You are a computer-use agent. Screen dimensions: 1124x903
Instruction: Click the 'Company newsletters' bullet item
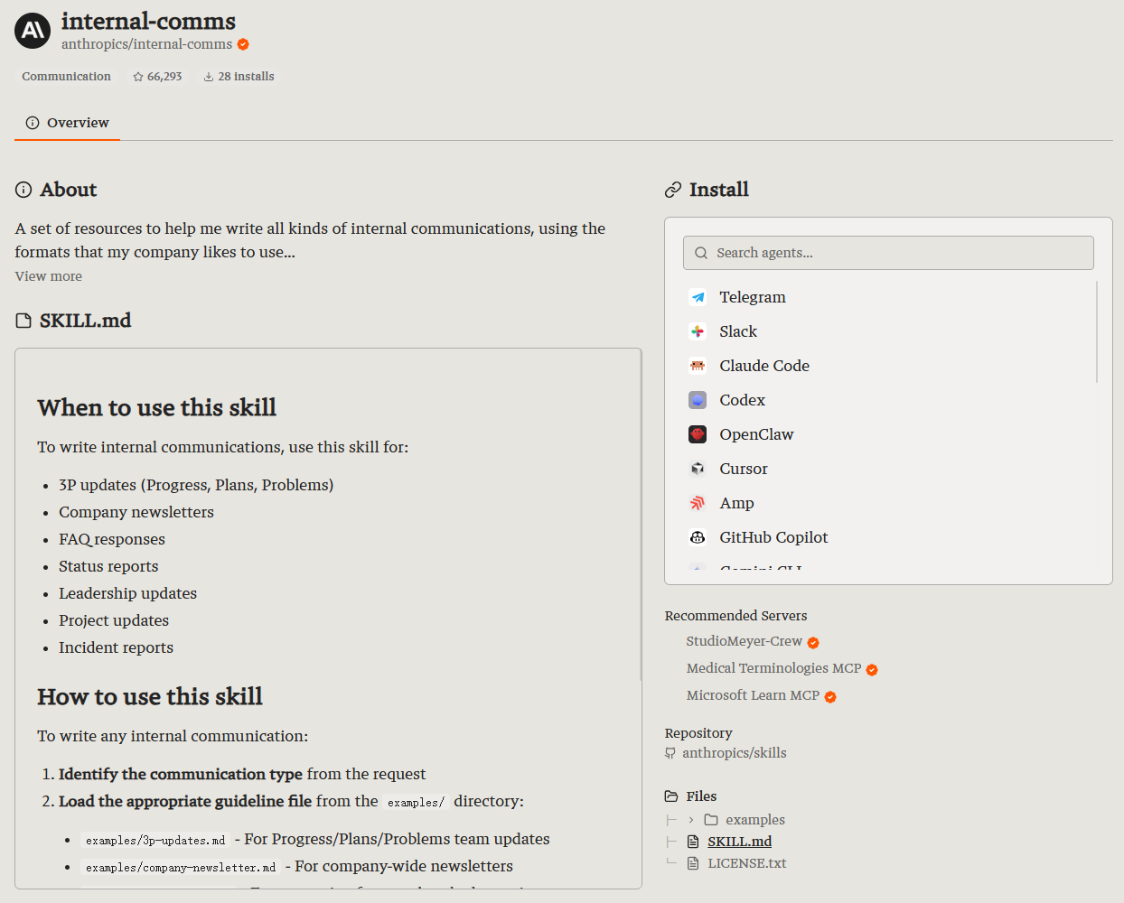pyautogui.click(x=136, y=512)
